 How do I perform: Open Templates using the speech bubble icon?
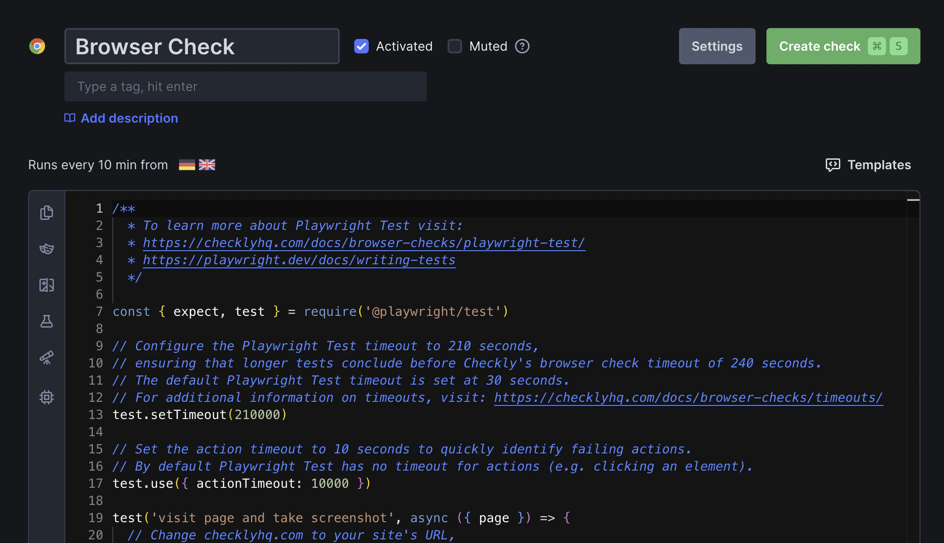click(832, 165)
